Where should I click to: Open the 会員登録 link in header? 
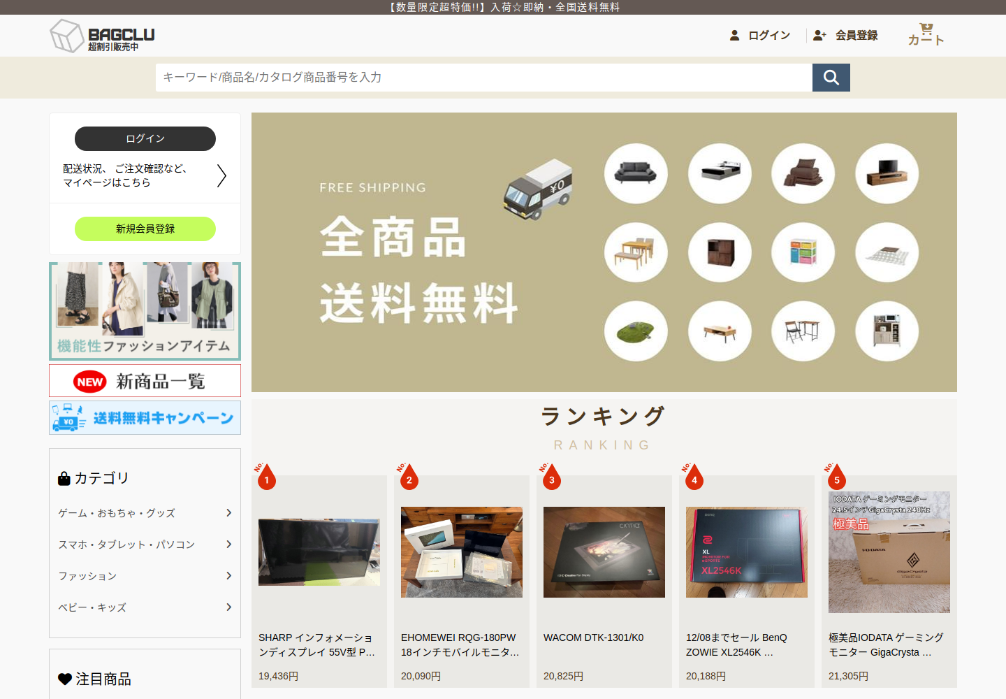856,35
